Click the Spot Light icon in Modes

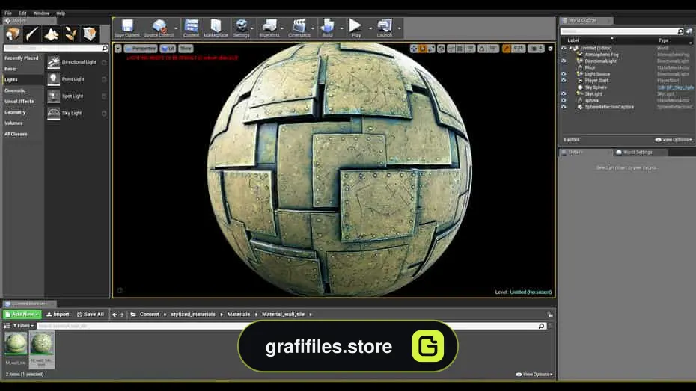pyautogui.click(x=54, y=96)
